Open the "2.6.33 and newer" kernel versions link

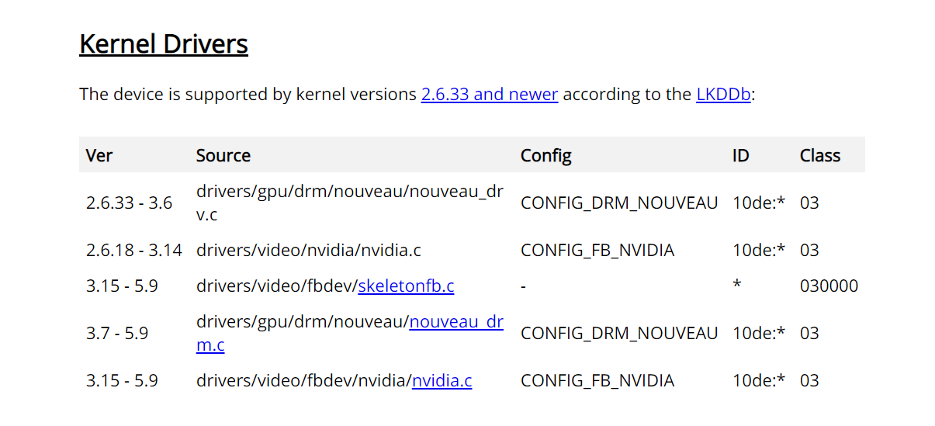point(489,95)
